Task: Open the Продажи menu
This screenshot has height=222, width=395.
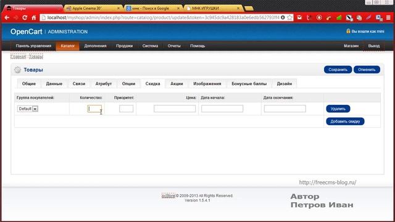Action: click(x=125, y=46)
